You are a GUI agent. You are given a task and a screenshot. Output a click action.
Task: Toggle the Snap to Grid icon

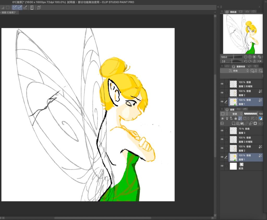tap(25, 7)
